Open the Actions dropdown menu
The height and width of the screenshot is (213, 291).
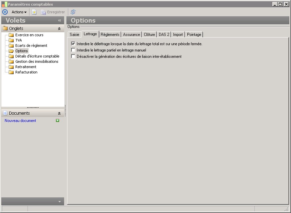click(19, 12)
